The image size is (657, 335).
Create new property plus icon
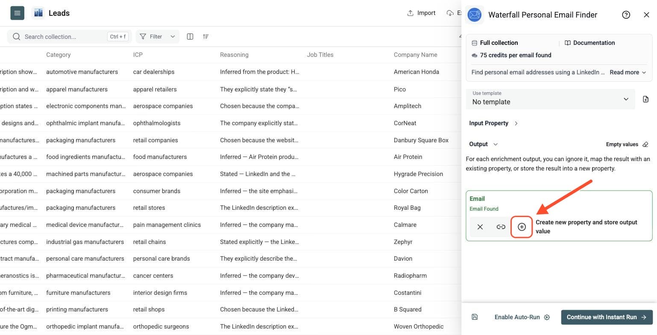pyautogui.click(x=522, y=227)
